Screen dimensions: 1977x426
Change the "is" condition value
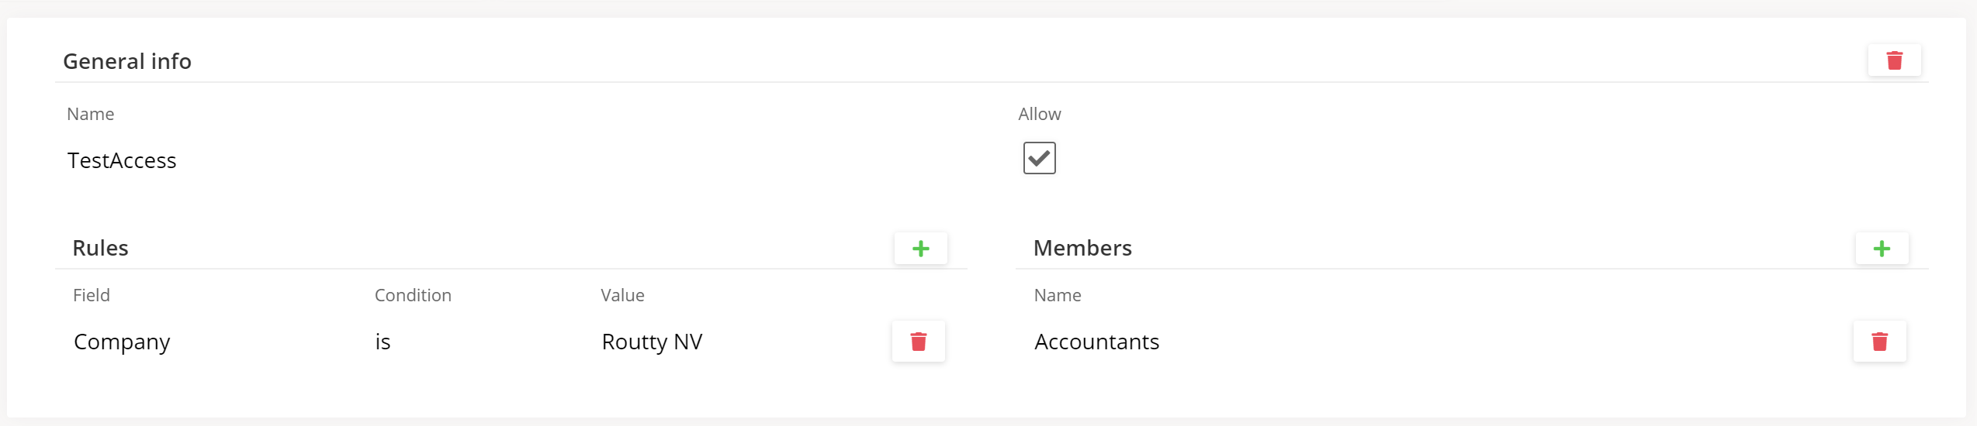point(383,342)
